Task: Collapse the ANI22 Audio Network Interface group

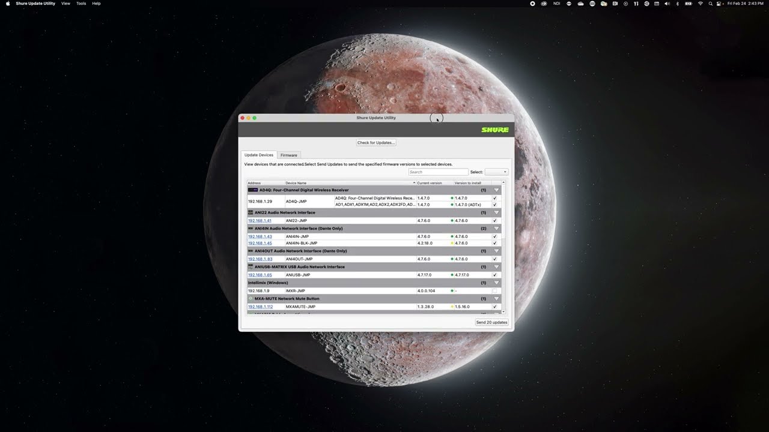Action: pos(496,212)
